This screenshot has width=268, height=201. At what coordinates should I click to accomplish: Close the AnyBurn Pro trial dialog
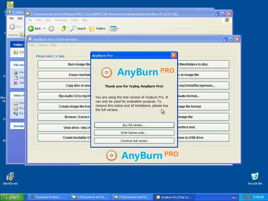click(174, 55)
